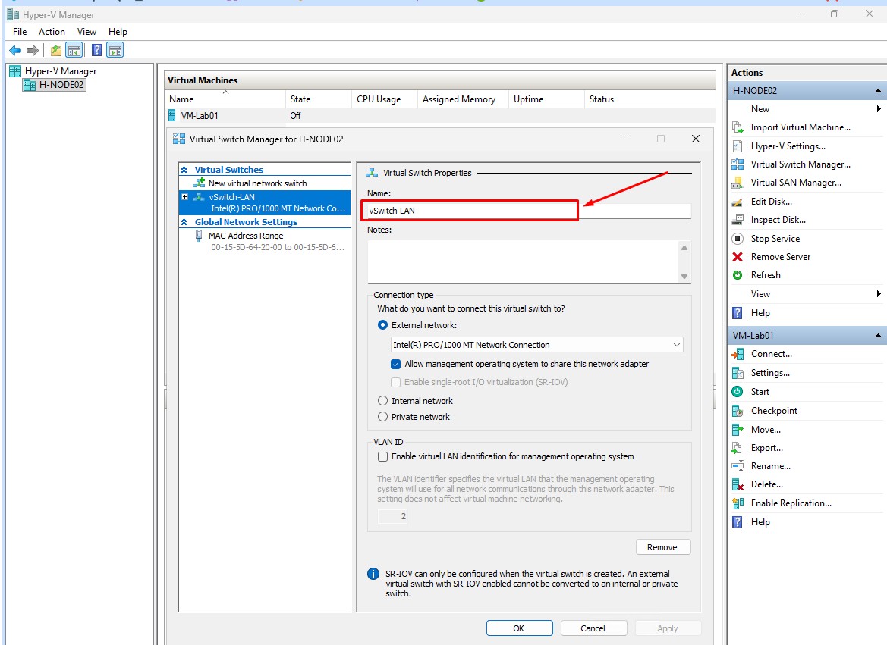
Task: Open the File menu
Action: point(20,32)
